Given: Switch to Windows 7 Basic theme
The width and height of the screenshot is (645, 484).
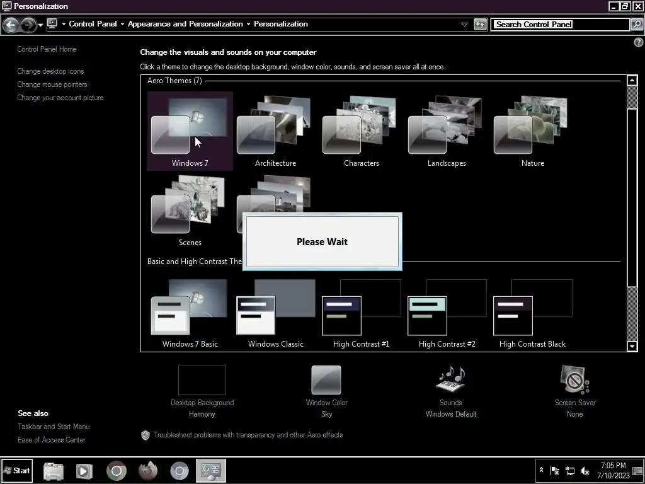Looking at the screenshot, I should (190, 314).
